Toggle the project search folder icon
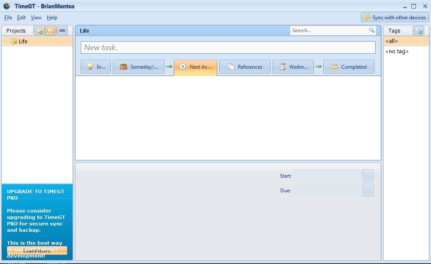The width and height of the screenshot is (431, 264). click(x=51, y=30)
